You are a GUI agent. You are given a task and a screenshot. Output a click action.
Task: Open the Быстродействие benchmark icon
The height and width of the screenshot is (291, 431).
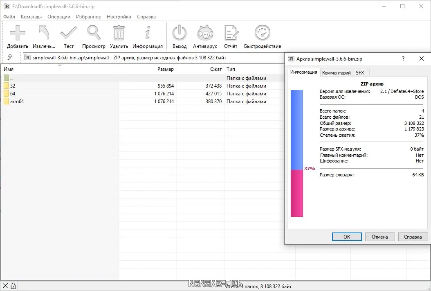263,33
